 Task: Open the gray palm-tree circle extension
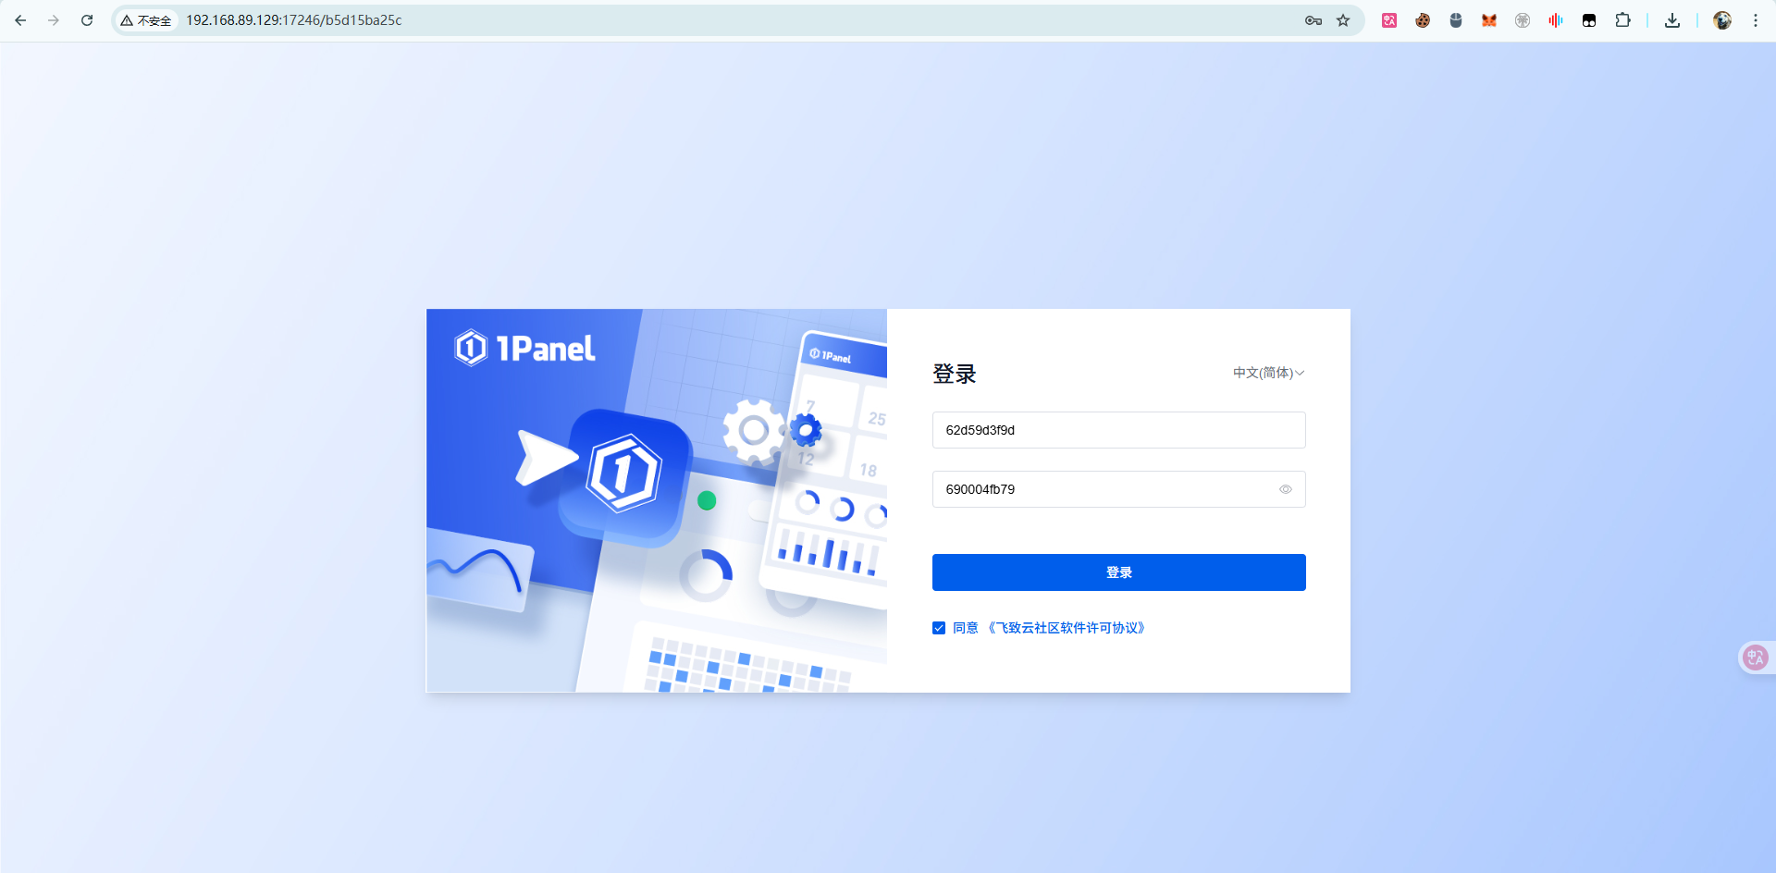[1523, 20]
